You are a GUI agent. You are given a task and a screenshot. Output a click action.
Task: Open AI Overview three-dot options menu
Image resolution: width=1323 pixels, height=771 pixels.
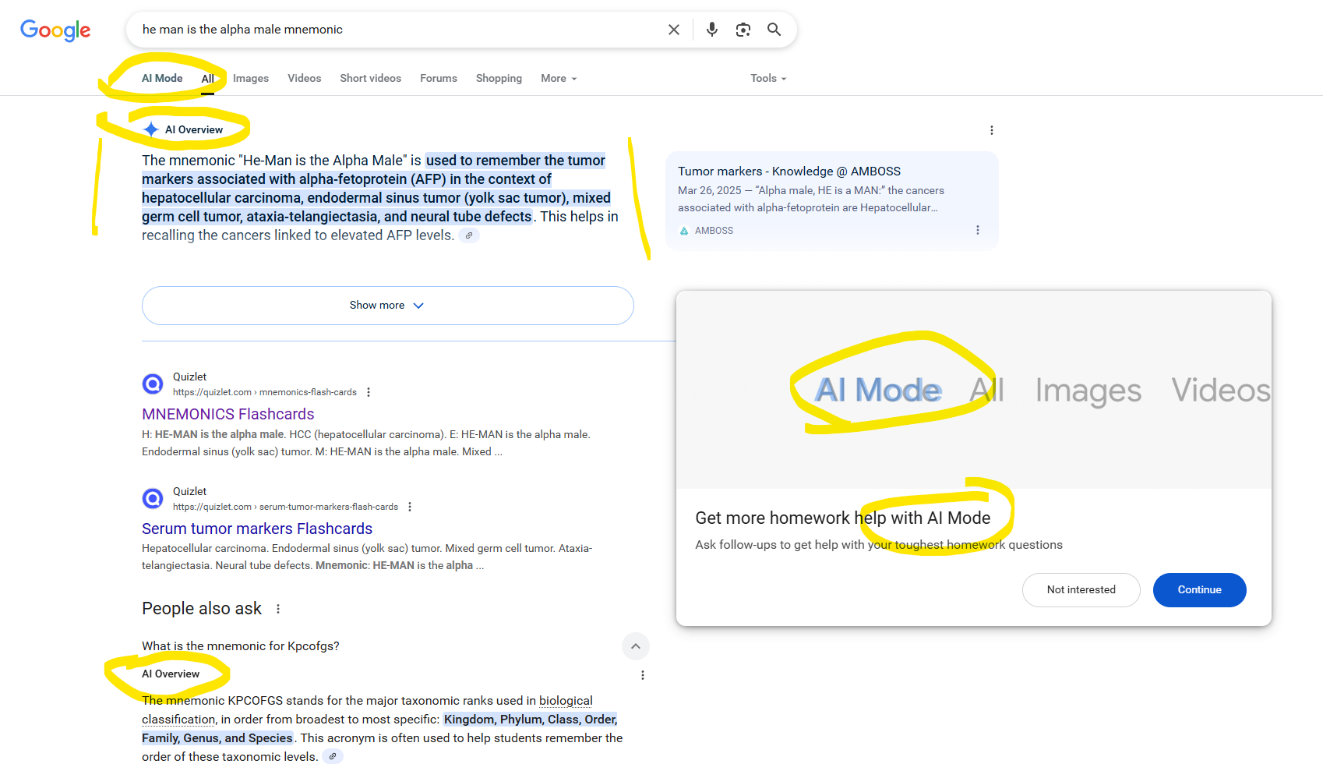pos(992,130)
